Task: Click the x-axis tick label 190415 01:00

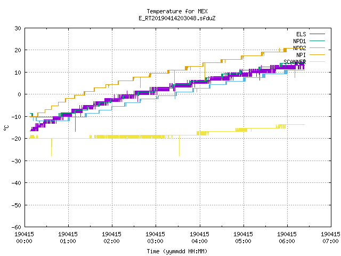Action: tap(68, 238)
